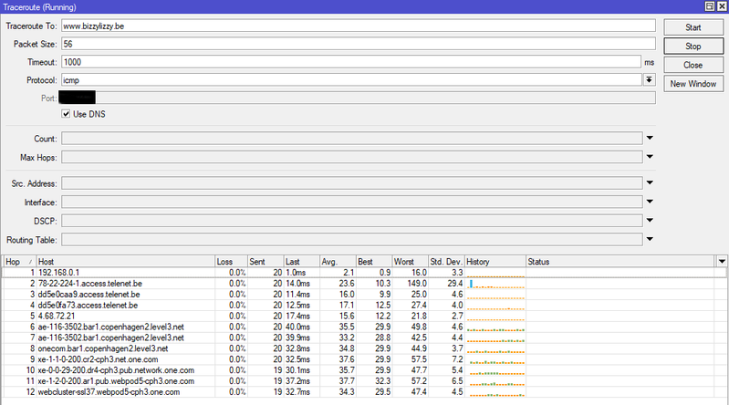The height and width of the screenshot is (405, 729).
Task: Sort by the Loss column header
Action: pos(231,261)
